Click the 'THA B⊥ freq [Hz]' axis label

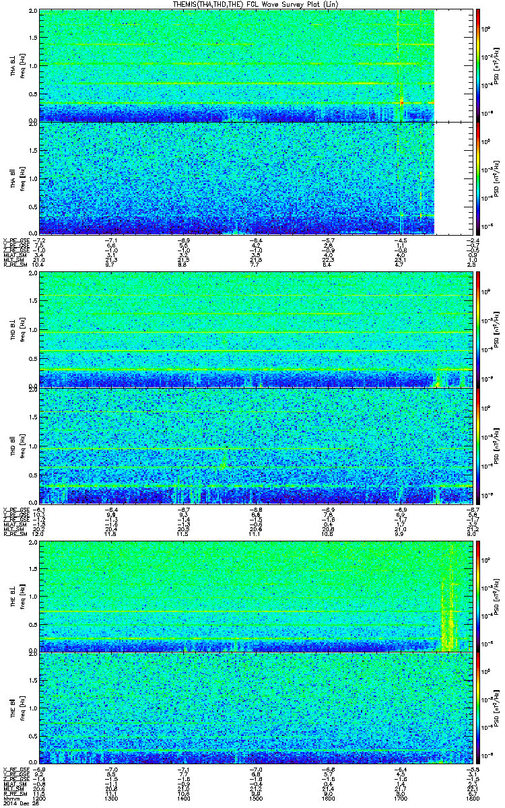(x=16, y=65)
